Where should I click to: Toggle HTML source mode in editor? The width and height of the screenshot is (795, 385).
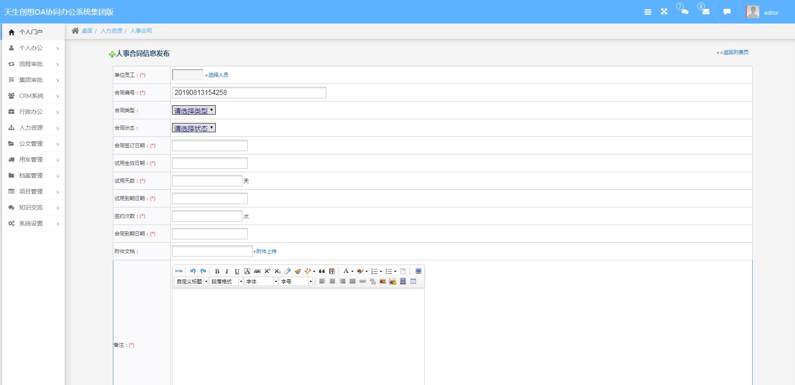pos(179,271)
